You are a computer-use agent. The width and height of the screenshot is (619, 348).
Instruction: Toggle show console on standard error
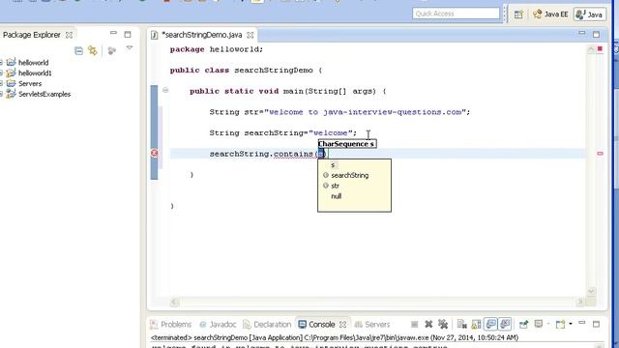(505, 325)
